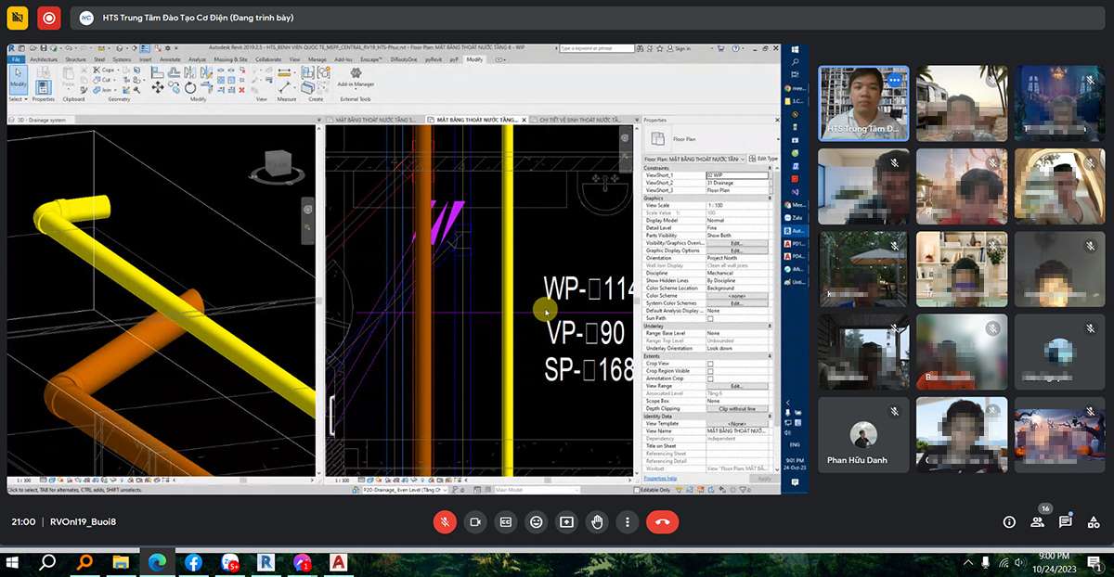Select the Revit Modify tool
1114x577 pixels.
click(x=18, y=80)
